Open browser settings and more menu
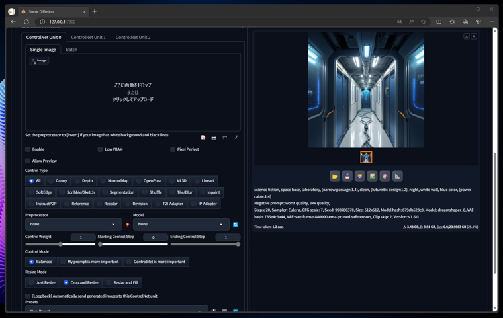The image size is (503, 318). tap(491, 22)
